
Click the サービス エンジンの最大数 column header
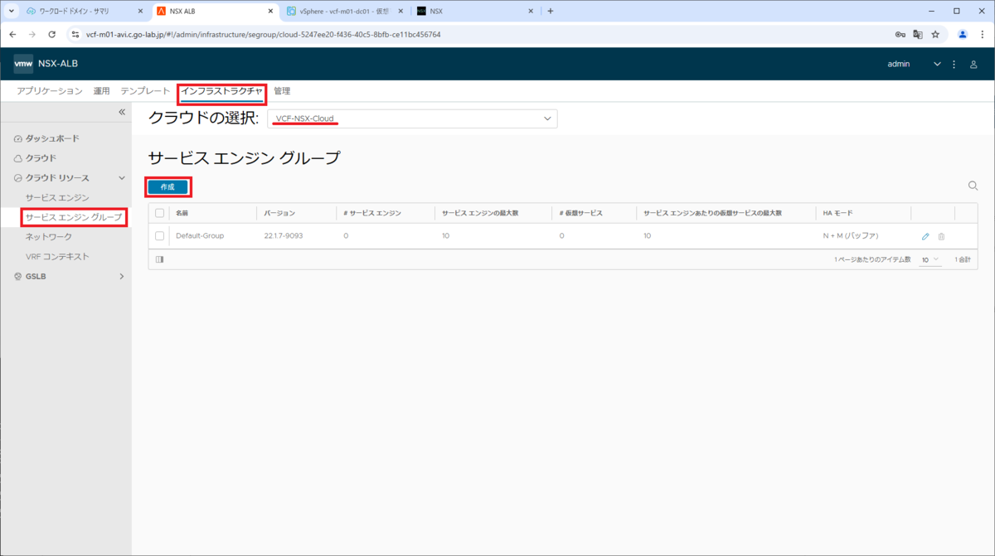480,213
